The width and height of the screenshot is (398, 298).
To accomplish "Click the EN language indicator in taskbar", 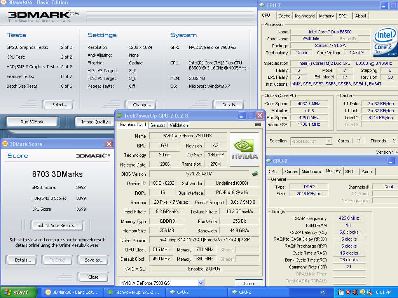I will coord(323,293).
